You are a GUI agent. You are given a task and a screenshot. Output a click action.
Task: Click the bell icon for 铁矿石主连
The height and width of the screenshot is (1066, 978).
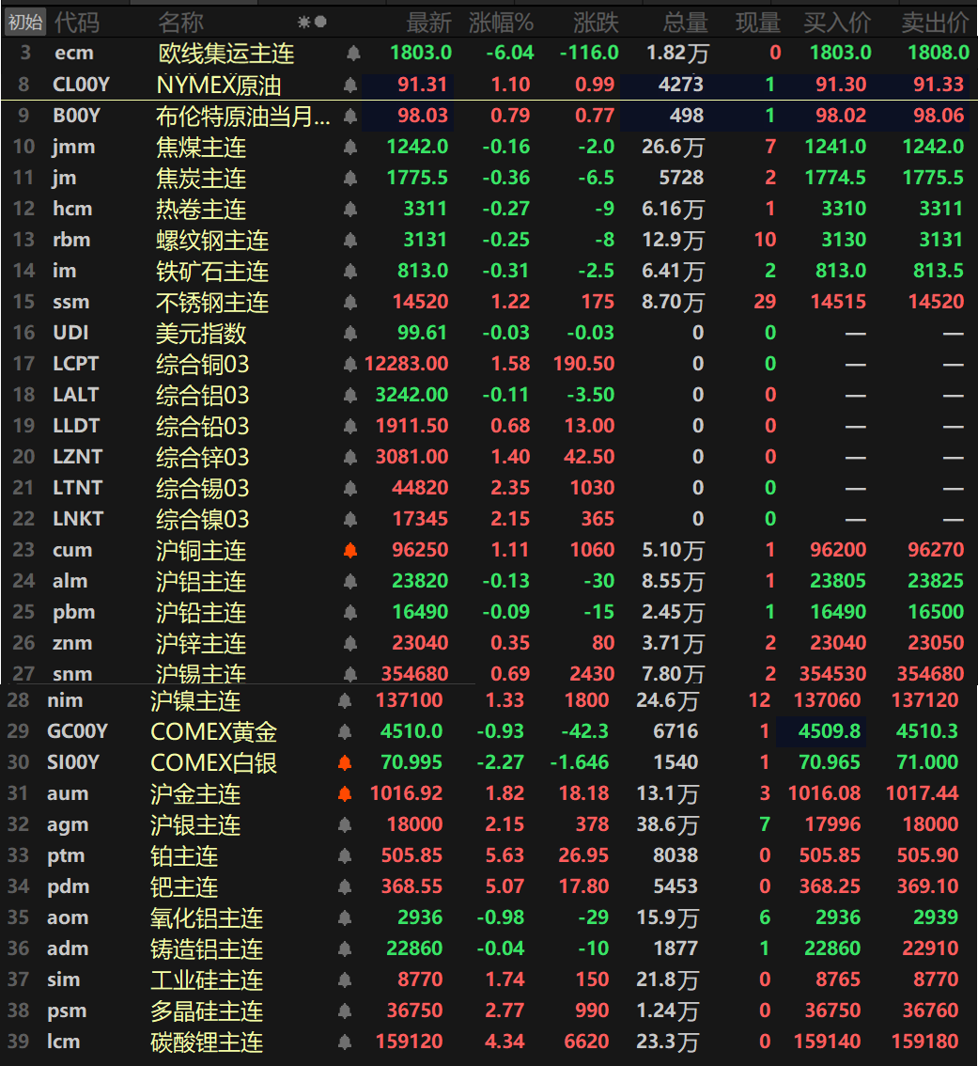pos(349,271)
